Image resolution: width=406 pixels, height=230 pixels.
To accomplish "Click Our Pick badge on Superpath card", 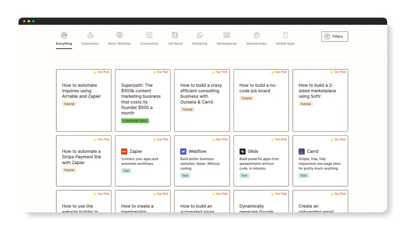I will (160, 72).
